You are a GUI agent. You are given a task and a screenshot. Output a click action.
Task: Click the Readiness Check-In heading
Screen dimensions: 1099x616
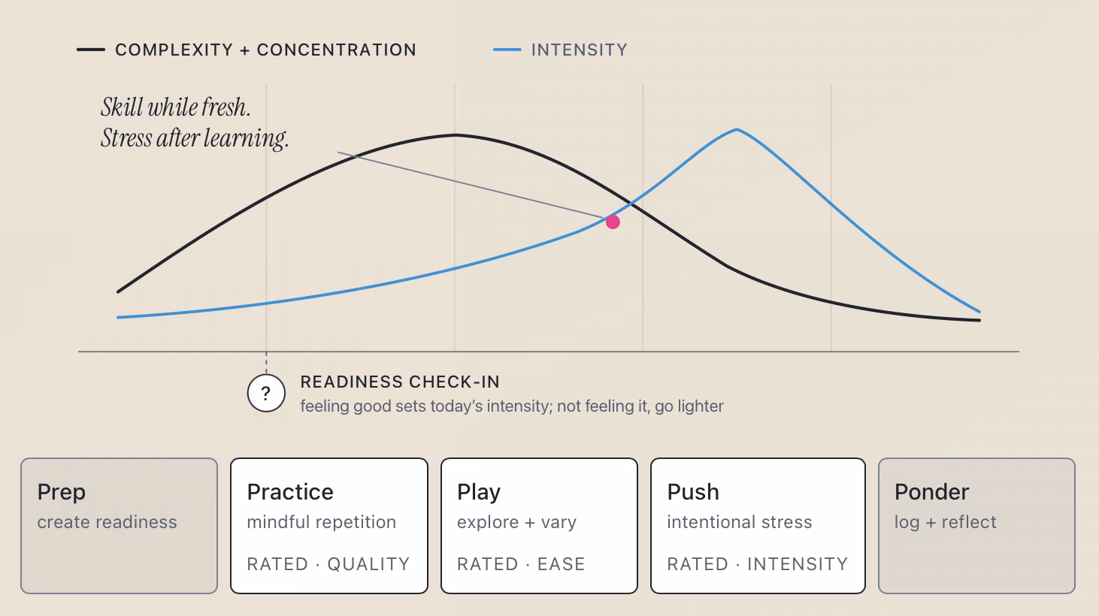pyautogui.click(x=400, y=382)
